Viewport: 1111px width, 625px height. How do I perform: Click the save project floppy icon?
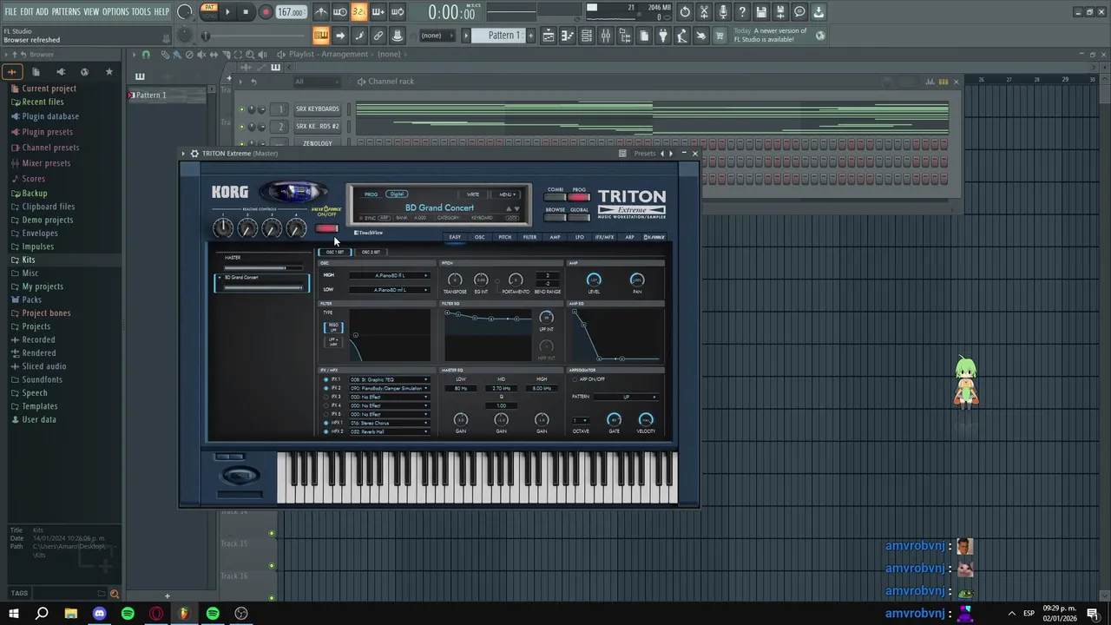tap(761, 12)
